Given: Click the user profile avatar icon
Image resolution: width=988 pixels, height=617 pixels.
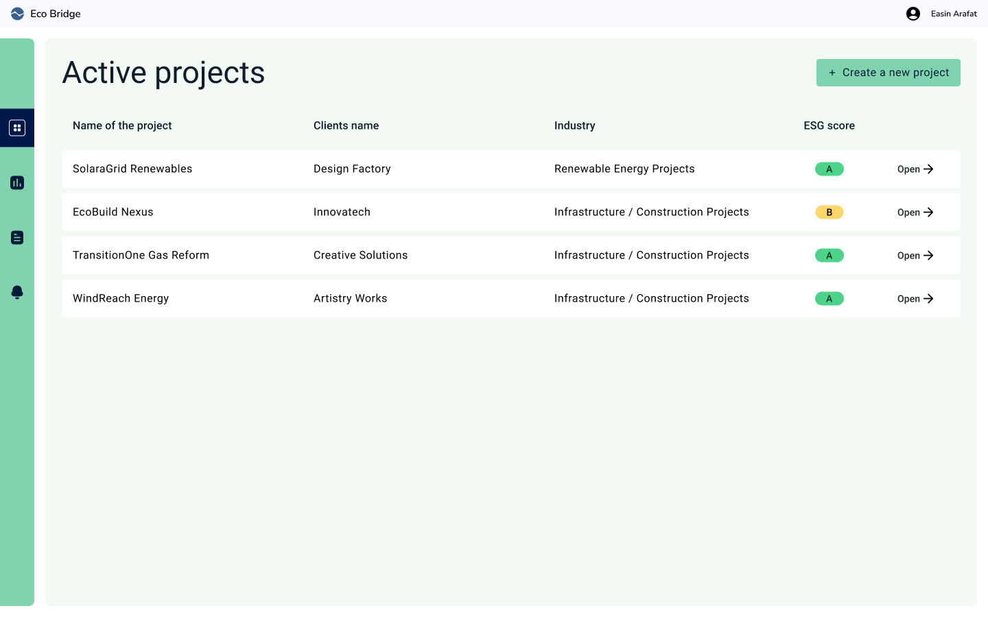Looking at the screenshot, I should coord(913,14).
